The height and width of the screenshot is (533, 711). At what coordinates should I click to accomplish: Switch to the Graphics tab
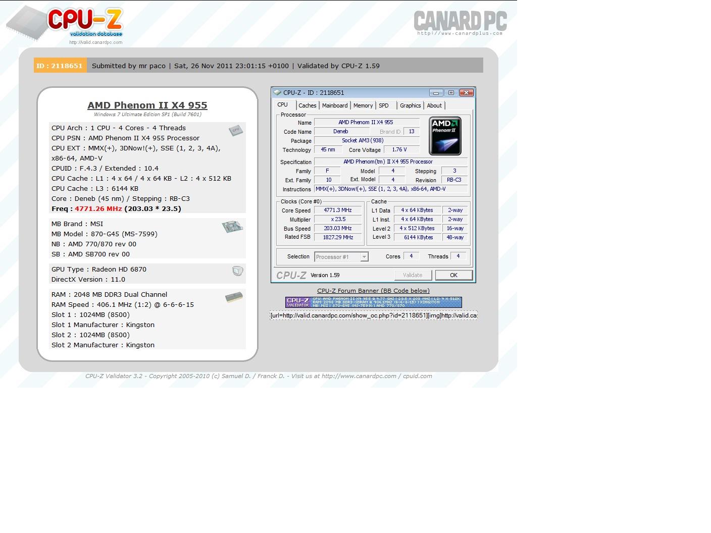click(410, 105)
